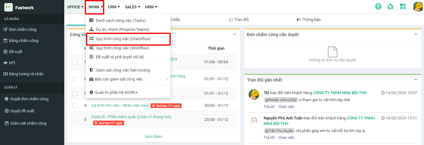Open FastLift phần mềm quản lý task link

132,117
